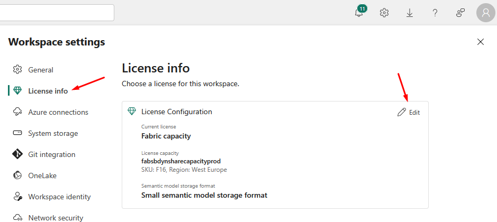Click the System storage drive icon
The width and height of the screenshot is (497, 222).
pos(17,133)
